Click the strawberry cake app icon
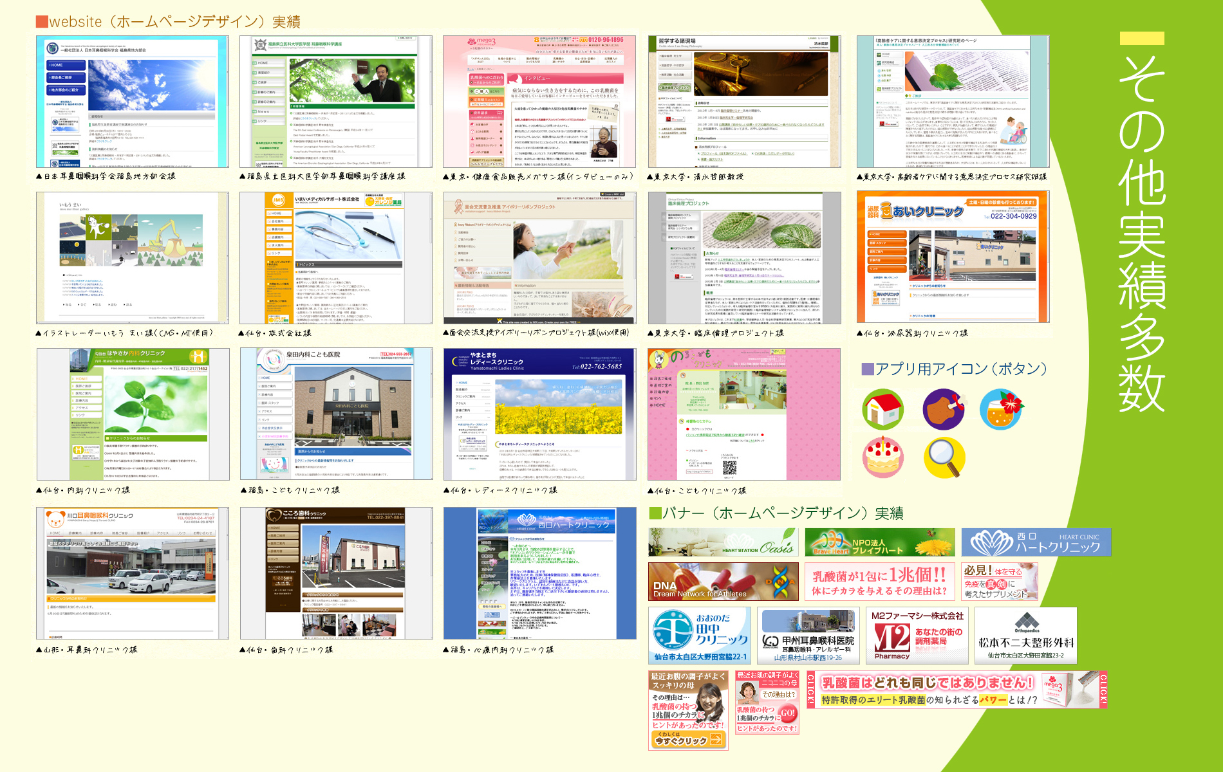Viewport: 1223px width, 772px height. tap(882, 457)
